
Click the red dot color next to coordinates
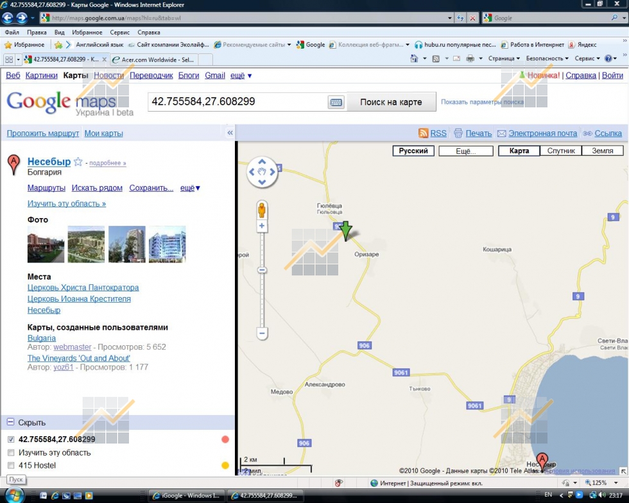pos(225,439)
